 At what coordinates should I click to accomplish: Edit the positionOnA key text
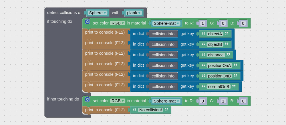[219, 65]
